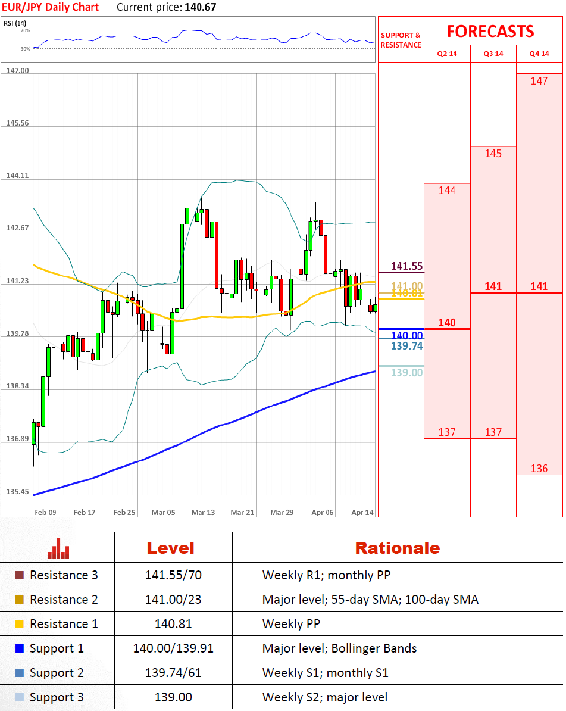Click the Q2 14 low forecast 137
The image size is (566, 711).
pos(447,432)
